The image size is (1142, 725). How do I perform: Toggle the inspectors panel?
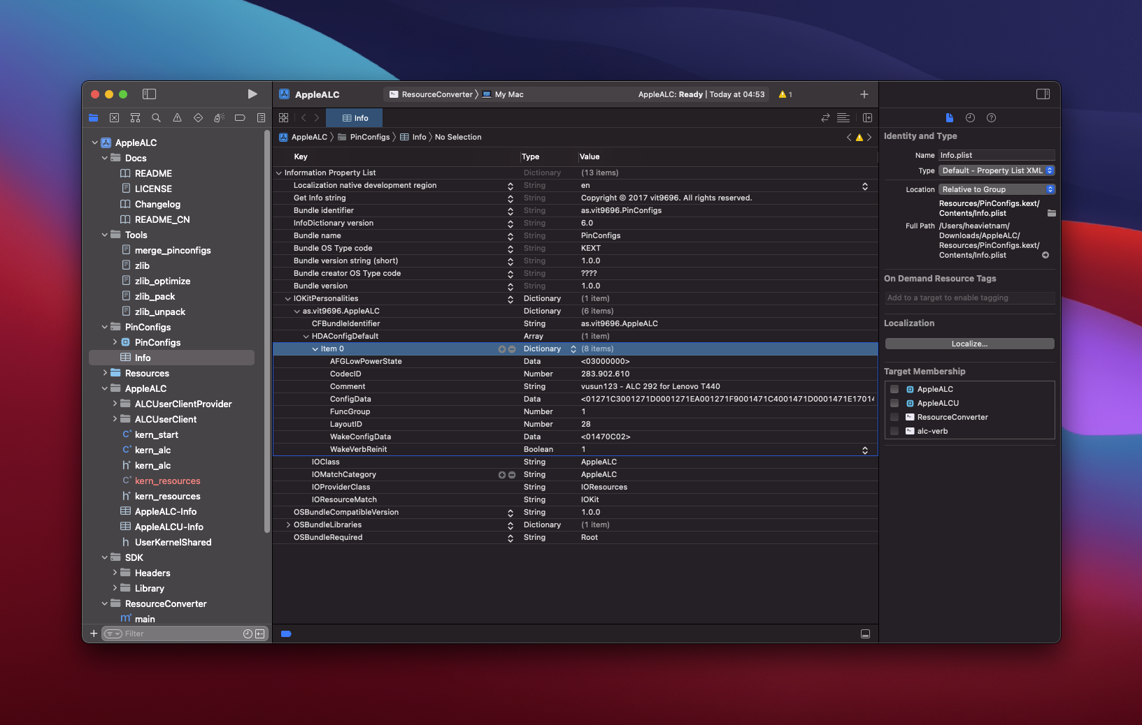pos(1043,94)
